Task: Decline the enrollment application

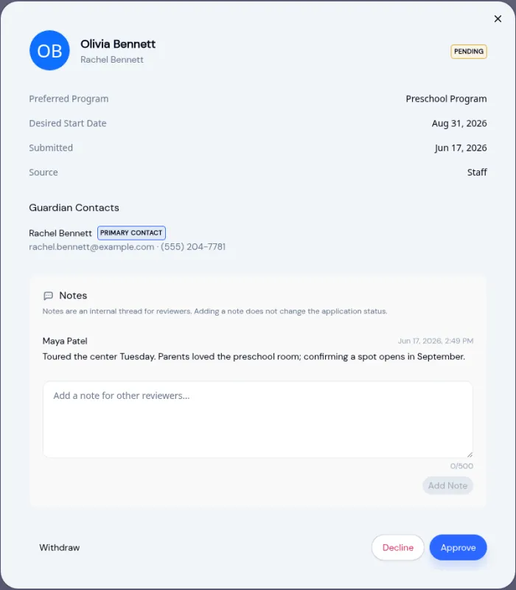Action: tap(398, 547)
